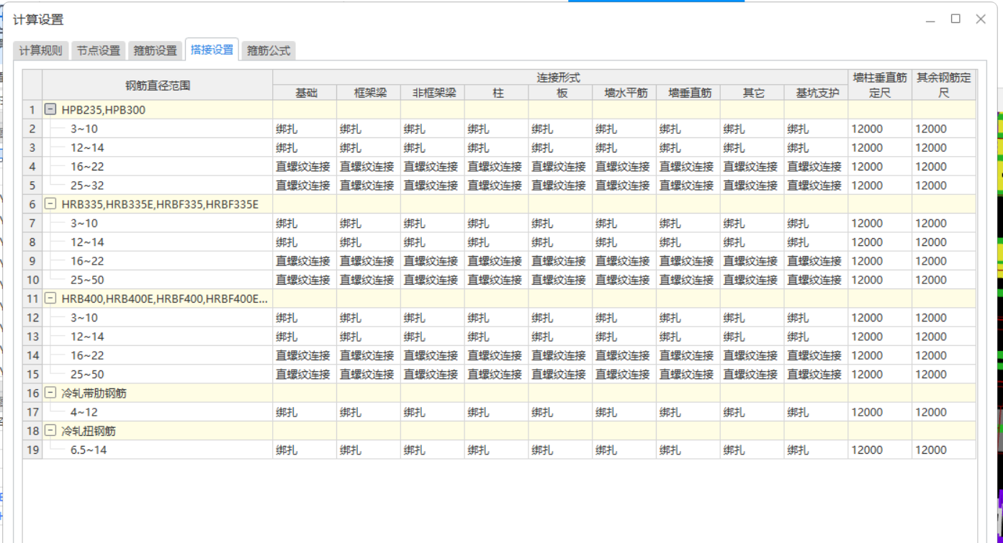The width and height of the screenshot is (1003, 543).
Task: Collapse the HRB335,HRB335E group row
Action: [x=50, y=204]
